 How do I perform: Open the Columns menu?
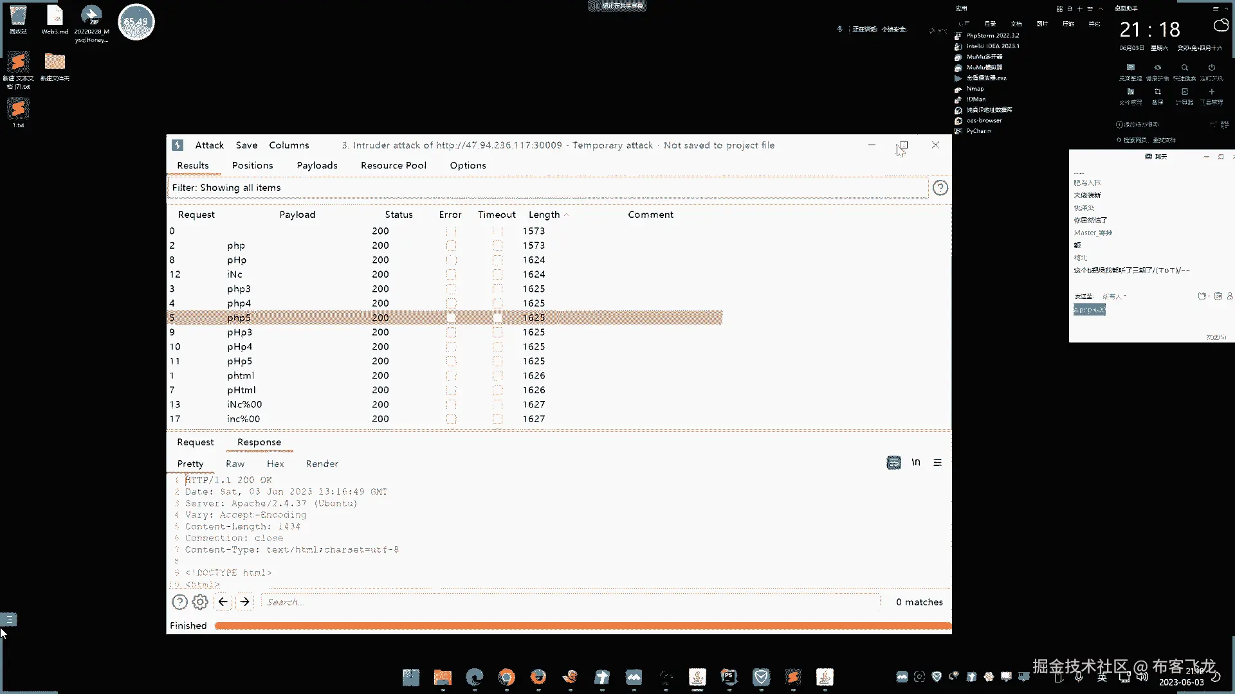289,145
